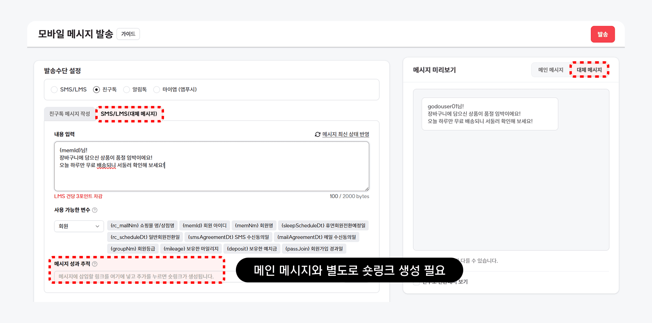Open help icon next to 메시지 성과 추적
652x323 pixels.
coord(95,264)
